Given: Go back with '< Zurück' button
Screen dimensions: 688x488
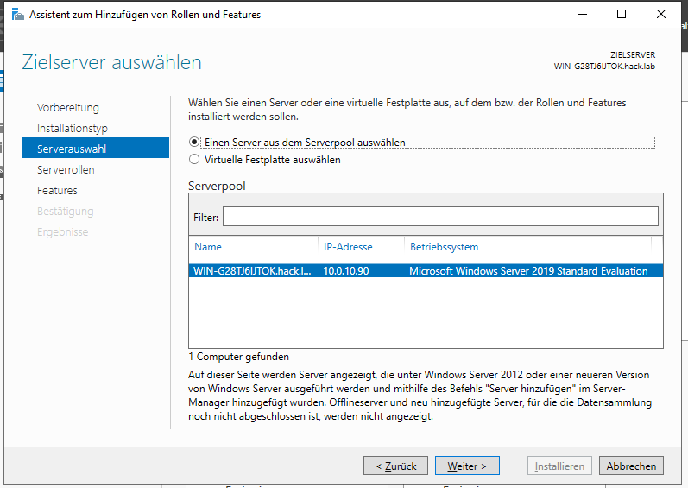Looking at the screenshot, I should point(395,466).
